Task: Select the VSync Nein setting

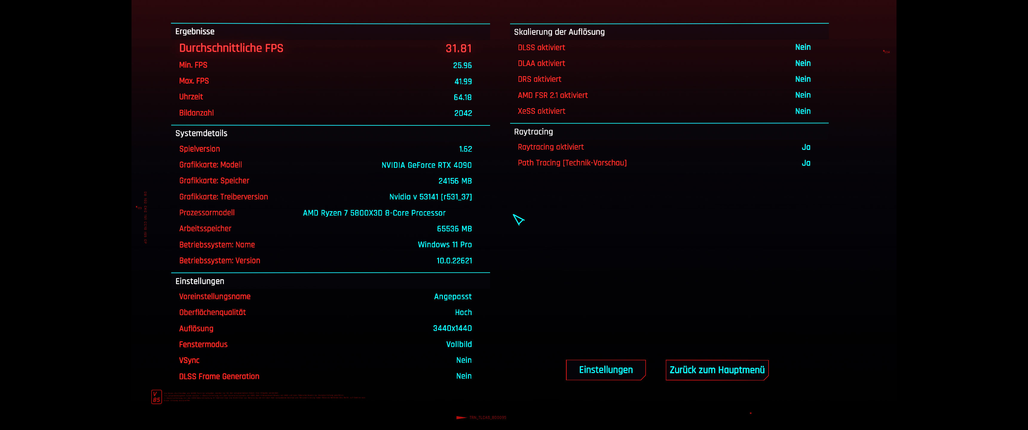Action: 464,360
